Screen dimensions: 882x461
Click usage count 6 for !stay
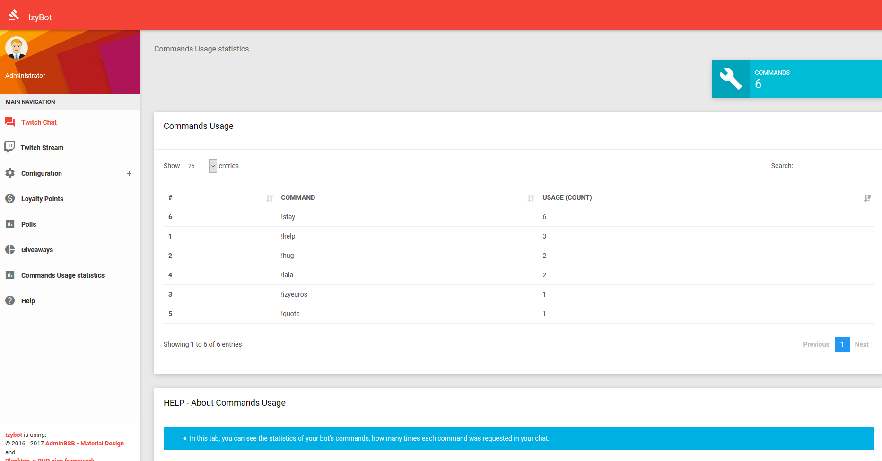click(544, 217)
